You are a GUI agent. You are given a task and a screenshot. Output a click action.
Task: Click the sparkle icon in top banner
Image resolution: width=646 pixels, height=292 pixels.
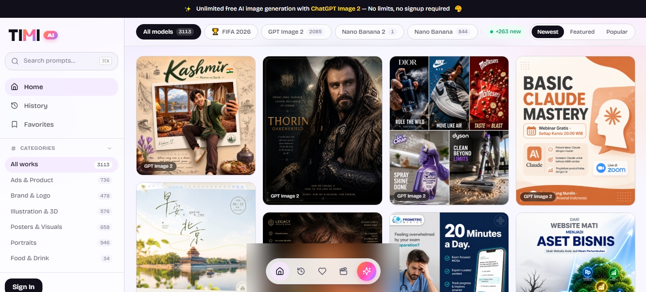[188, 9]
